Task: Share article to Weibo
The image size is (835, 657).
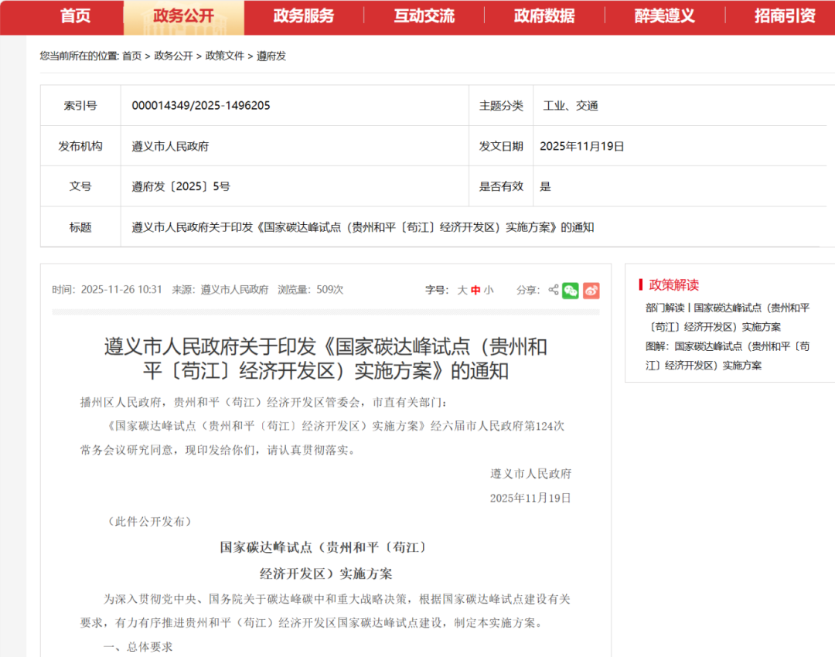Action: pos(591,290)
